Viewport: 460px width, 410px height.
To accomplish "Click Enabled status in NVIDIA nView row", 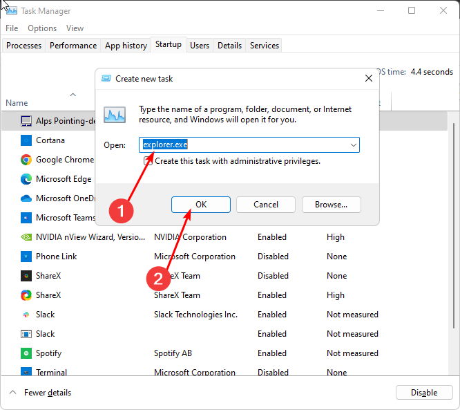I will pyautogui.click(x=272, y=237).
